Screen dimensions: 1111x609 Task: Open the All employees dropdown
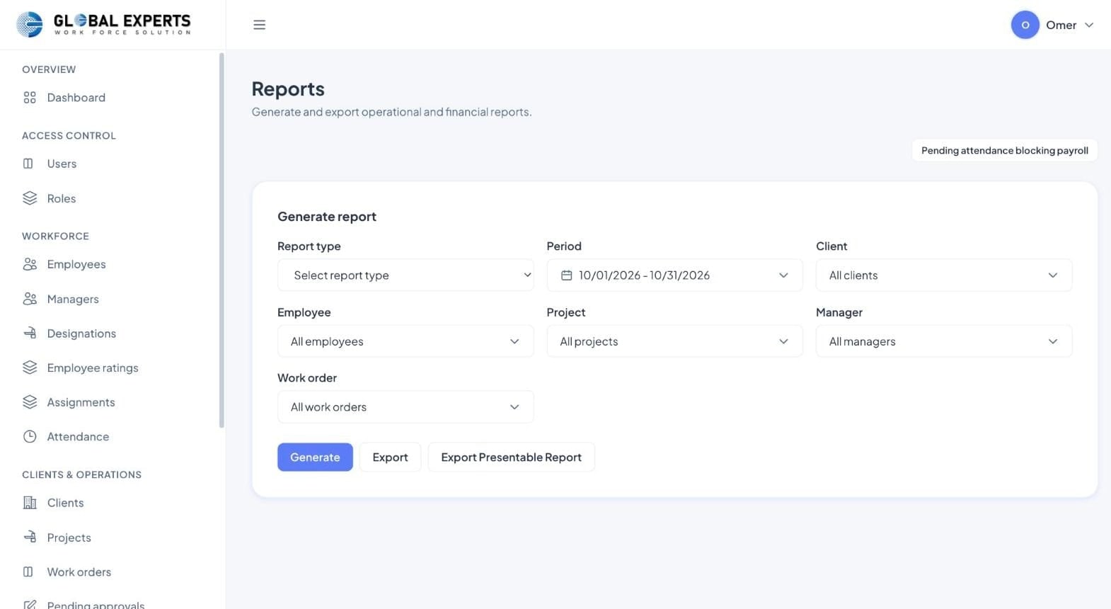[x=405, y=341]
